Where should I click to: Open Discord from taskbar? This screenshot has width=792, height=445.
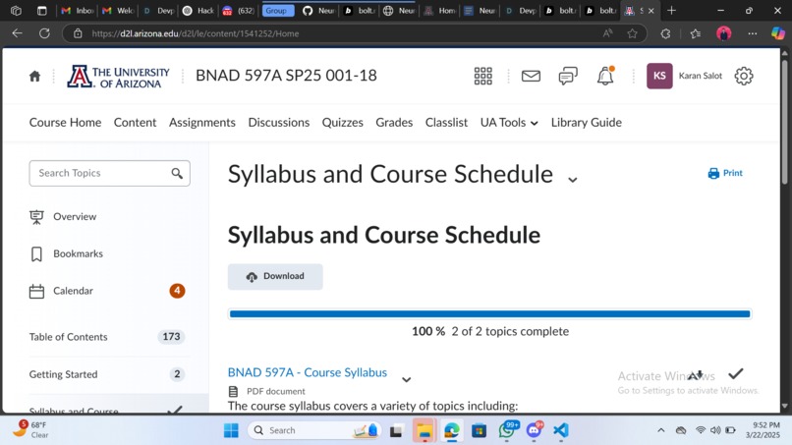tap(535, 430)
